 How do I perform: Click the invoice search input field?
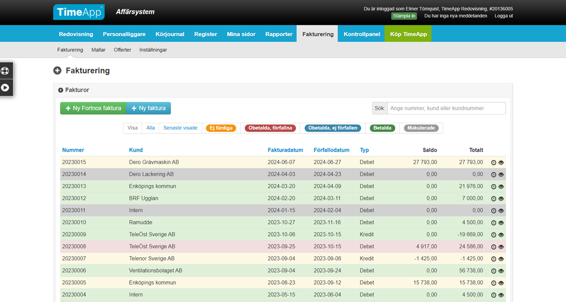446,108
